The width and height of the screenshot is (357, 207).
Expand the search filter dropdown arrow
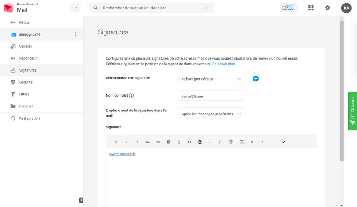206,8
